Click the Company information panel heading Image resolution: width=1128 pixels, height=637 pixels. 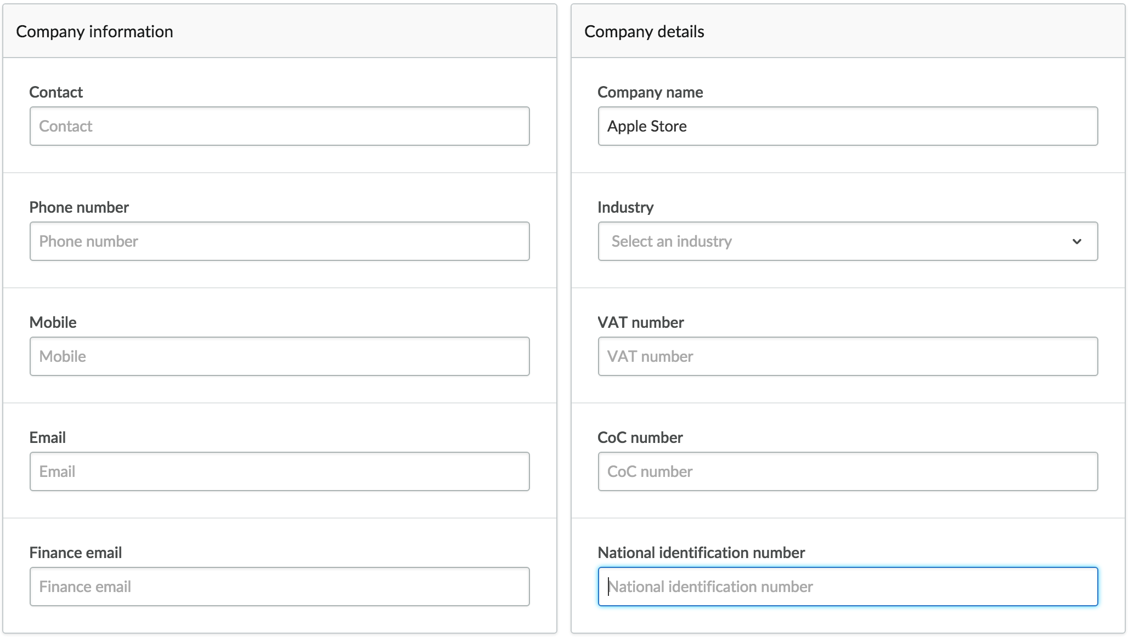(x=94, y=32)
